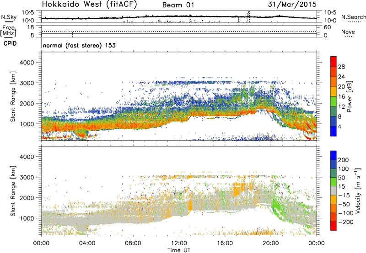366x253 pixels.
Task: Click the gray -15 to 15 Velocity colorbar segment
Action: 334,190
